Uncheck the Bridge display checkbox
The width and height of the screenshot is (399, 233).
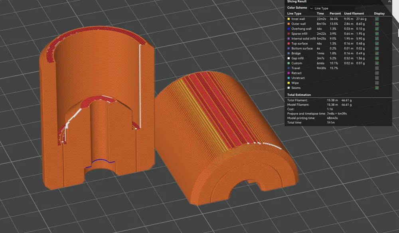[377, 53]
